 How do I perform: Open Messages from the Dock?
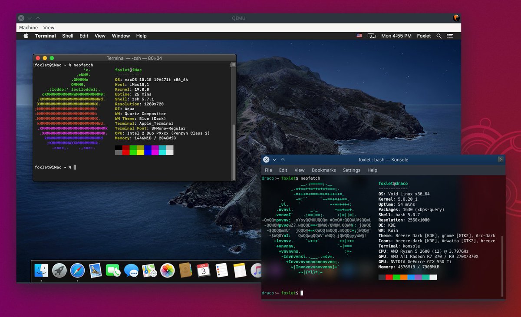(x=131, y=270)
